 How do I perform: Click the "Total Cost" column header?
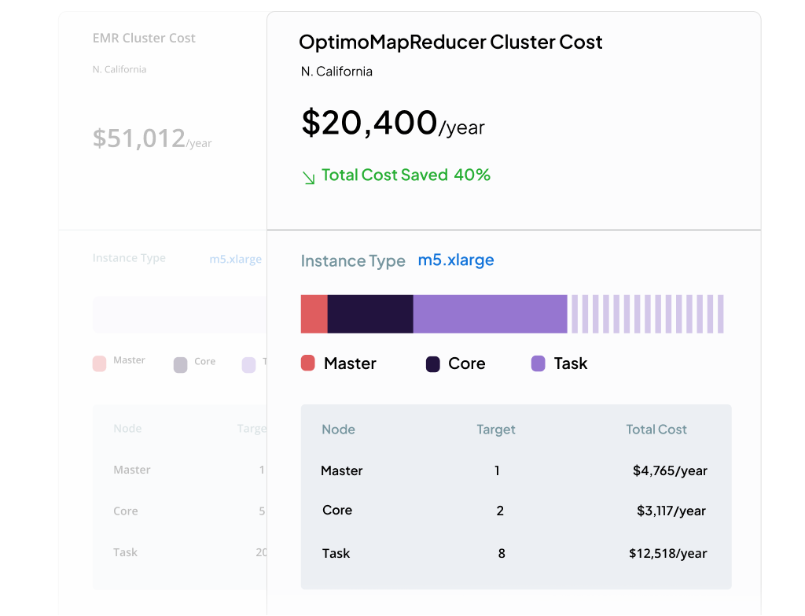click(x=656, y=430)
